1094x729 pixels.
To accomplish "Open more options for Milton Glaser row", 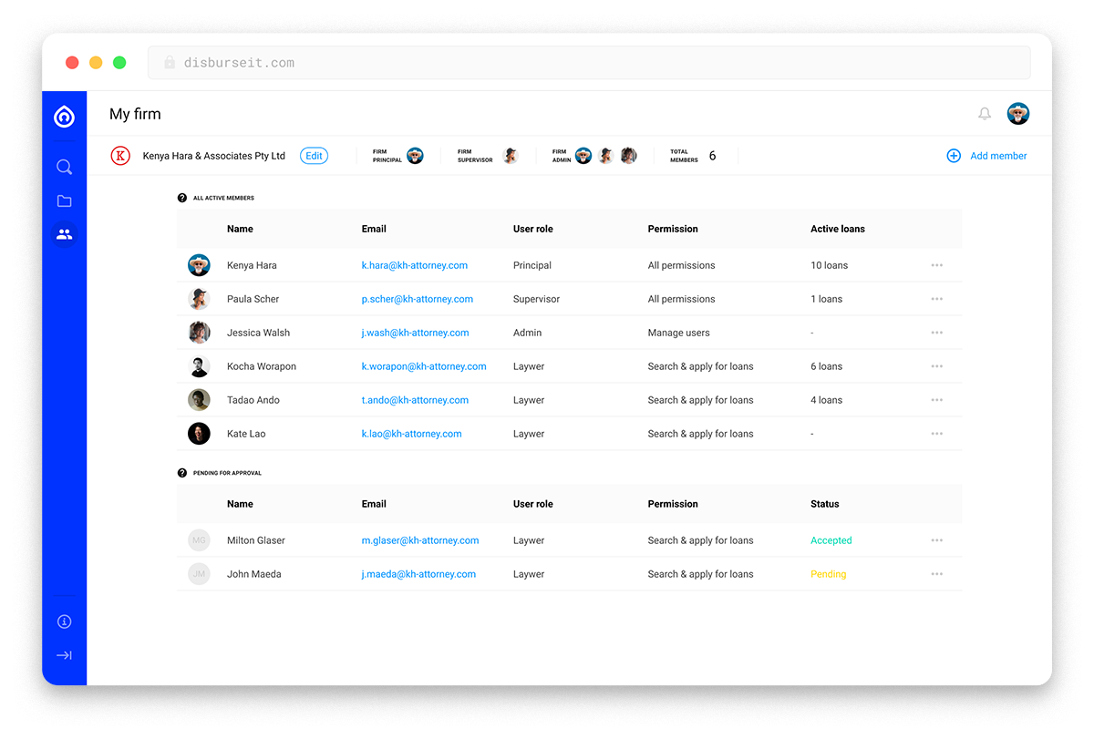I will pos(936,540).
